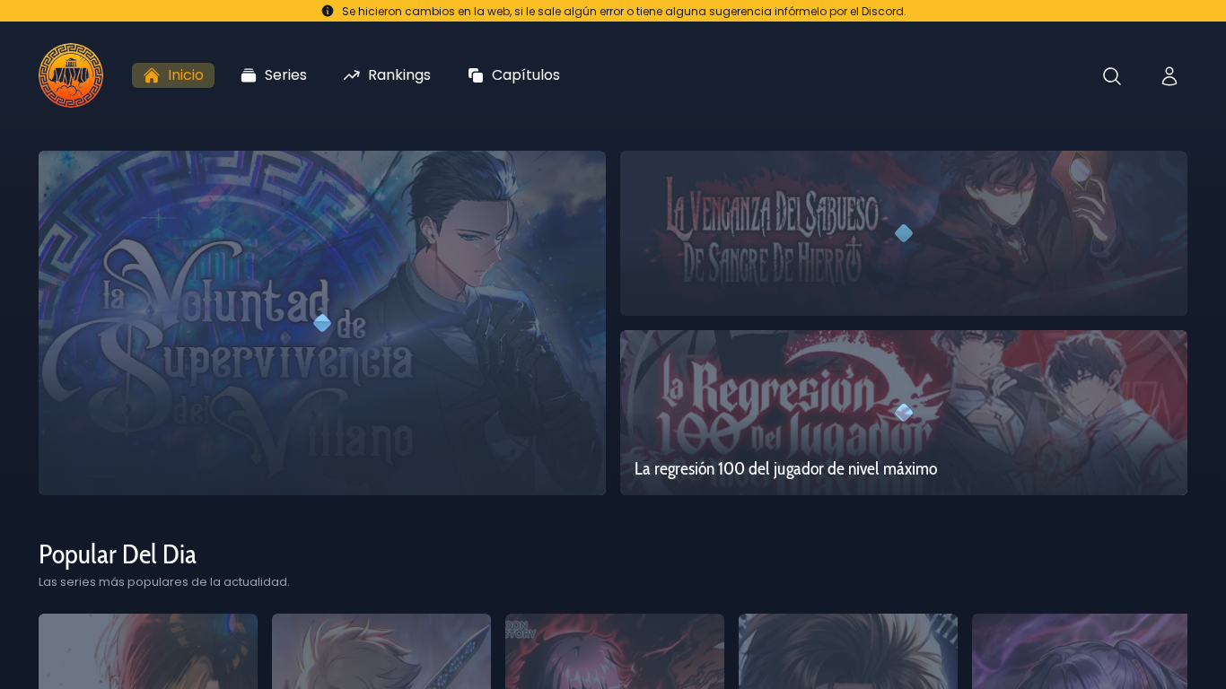
Task: Open the search magnifier icon
Action: 1112,76
